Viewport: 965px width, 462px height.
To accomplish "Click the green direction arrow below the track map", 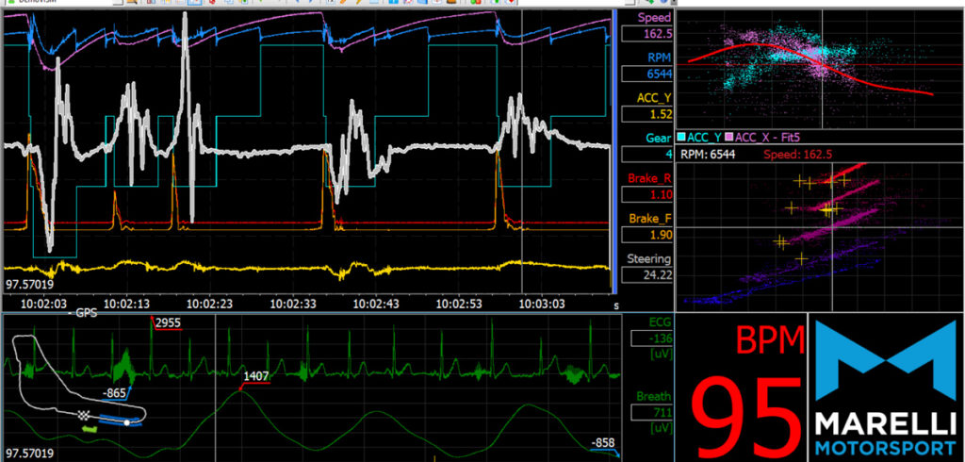I will pos(90,429).
